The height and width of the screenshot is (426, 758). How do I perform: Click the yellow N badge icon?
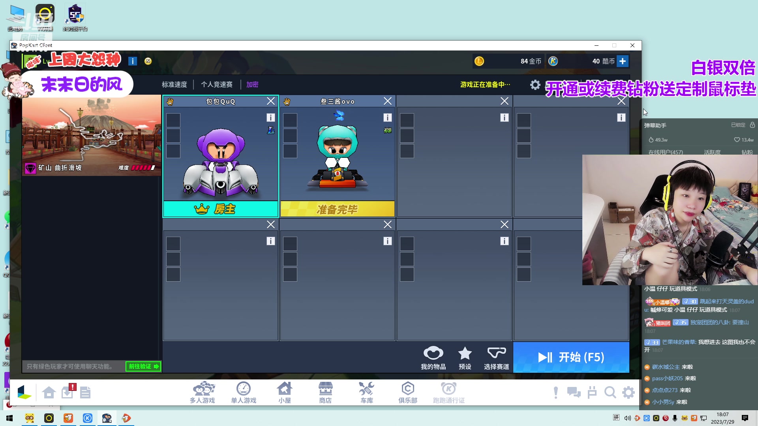tap(148, 61)
